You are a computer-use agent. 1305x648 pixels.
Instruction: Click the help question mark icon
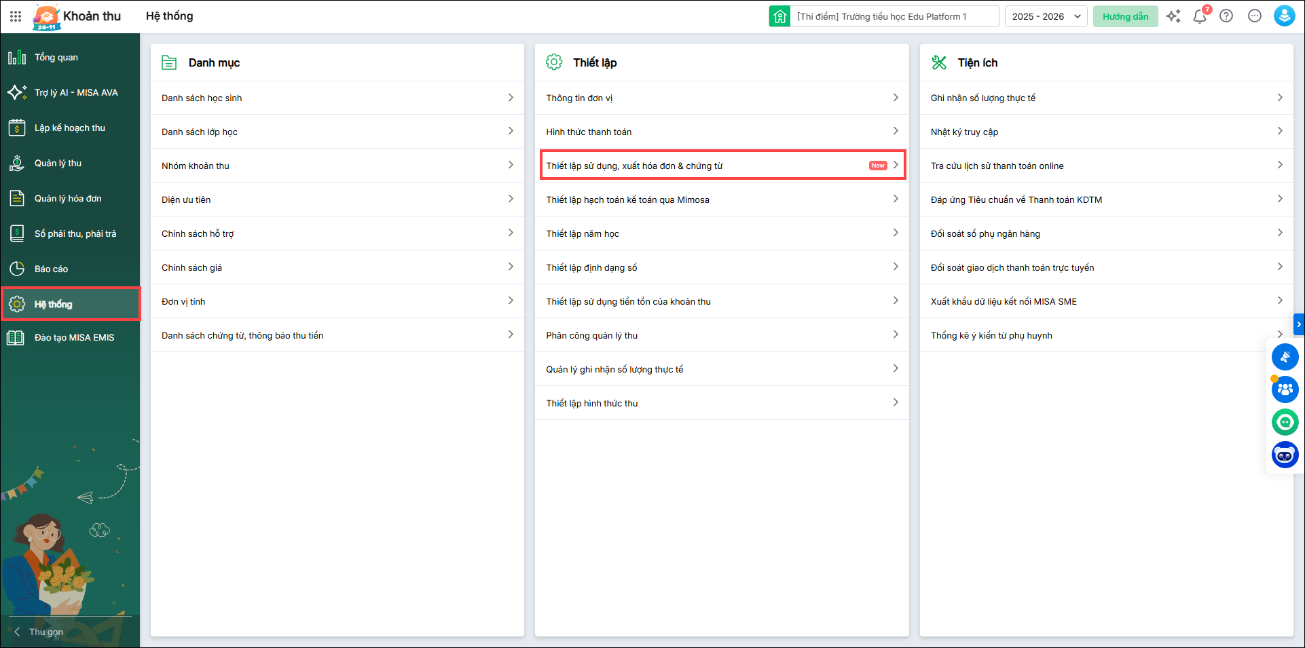tap(1226, 16)
